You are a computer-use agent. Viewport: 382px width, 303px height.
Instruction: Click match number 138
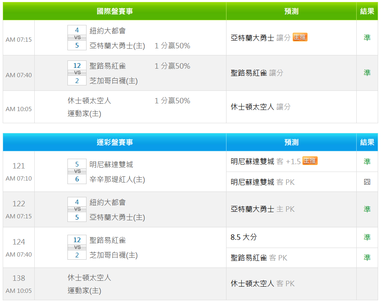tap(19, 278)
